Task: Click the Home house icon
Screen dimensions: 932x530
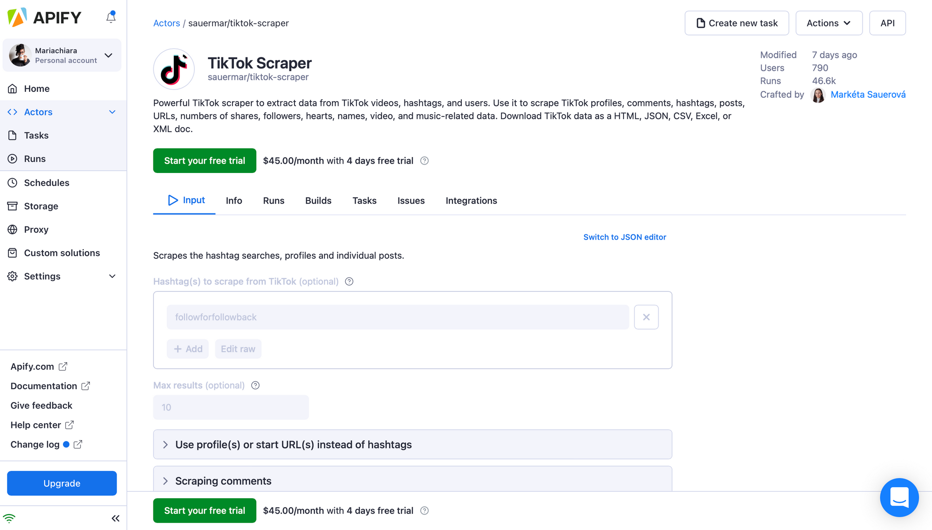Action: point(13,89)
